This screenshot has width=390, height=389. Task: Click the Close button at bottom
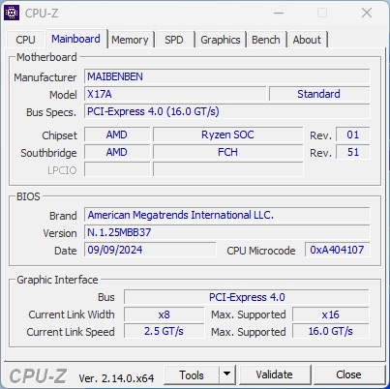pos(348,374)
